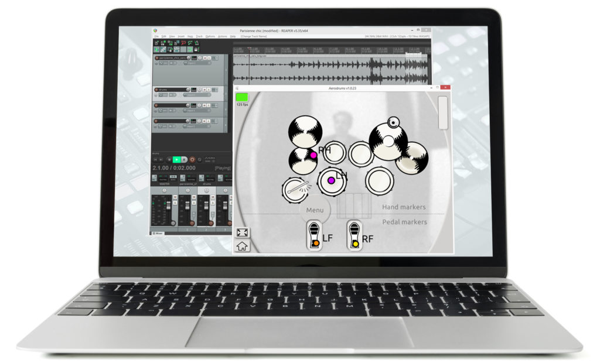Select the RF right foot pedal icon

click(354, 237)
